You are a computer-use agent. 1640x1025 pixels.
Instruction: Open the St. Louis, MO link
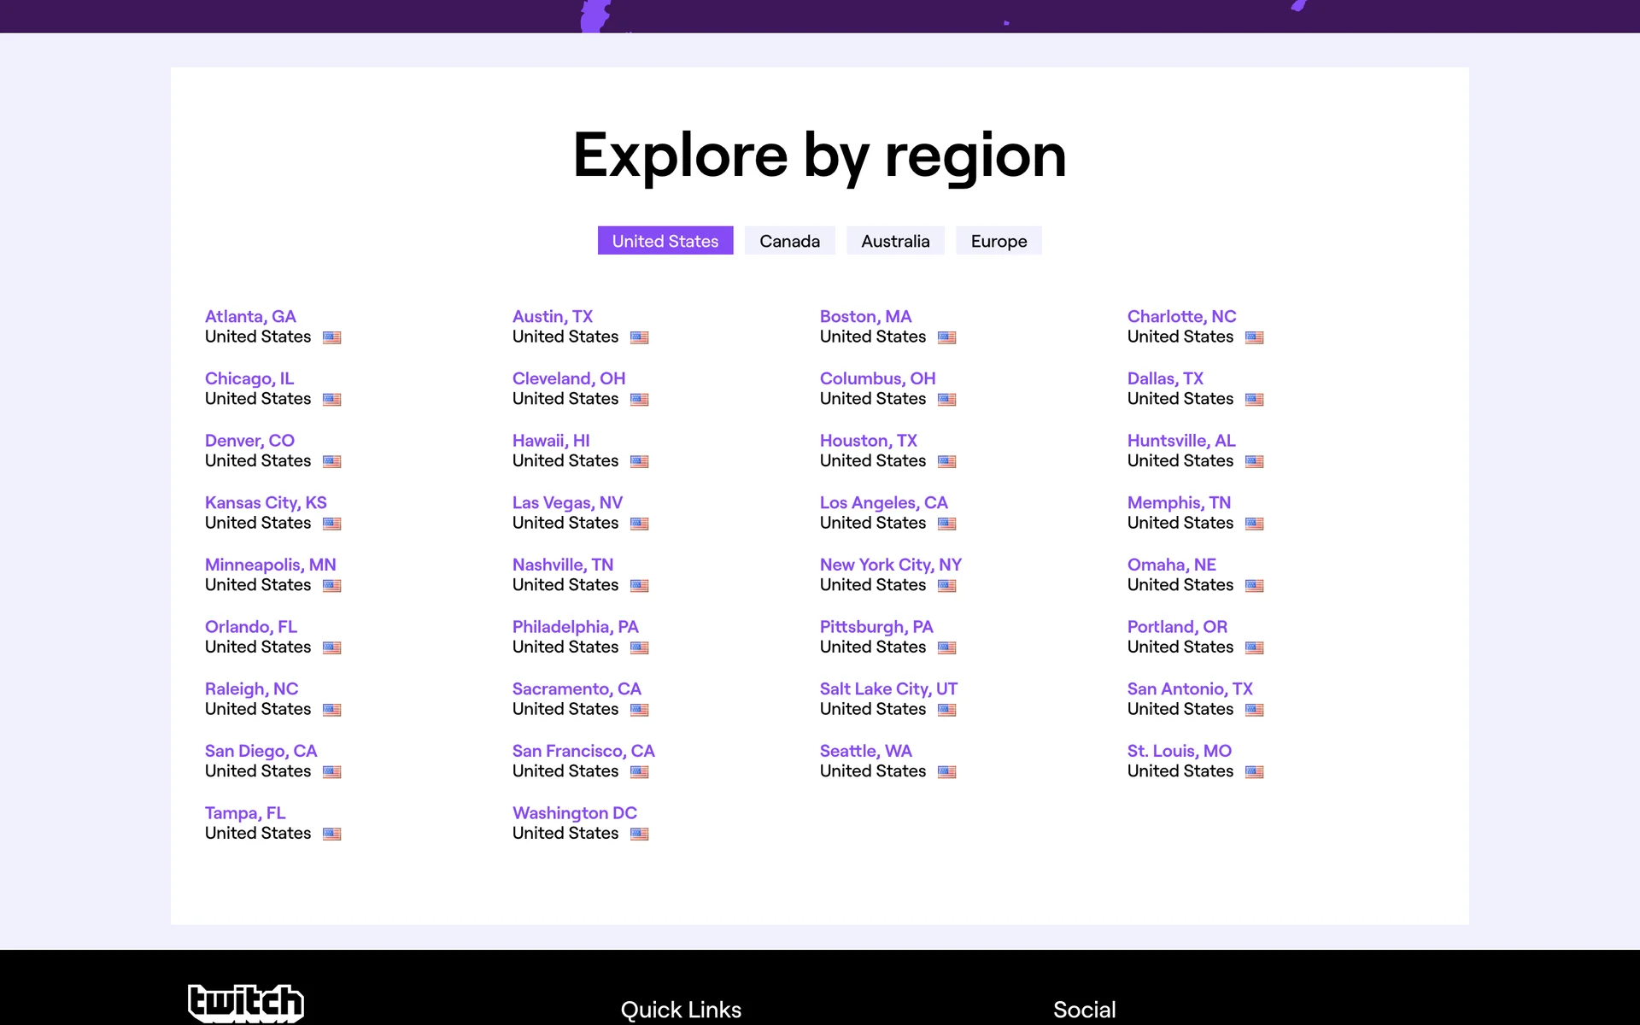(1179, 751)
